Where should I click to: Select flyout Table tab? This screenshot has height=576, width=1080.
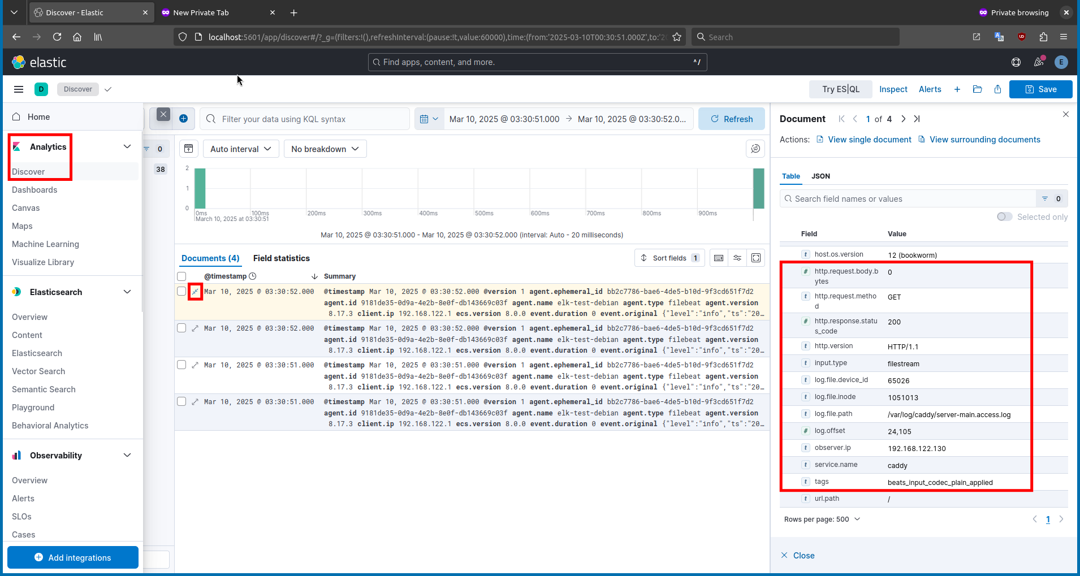coord(791,176)
